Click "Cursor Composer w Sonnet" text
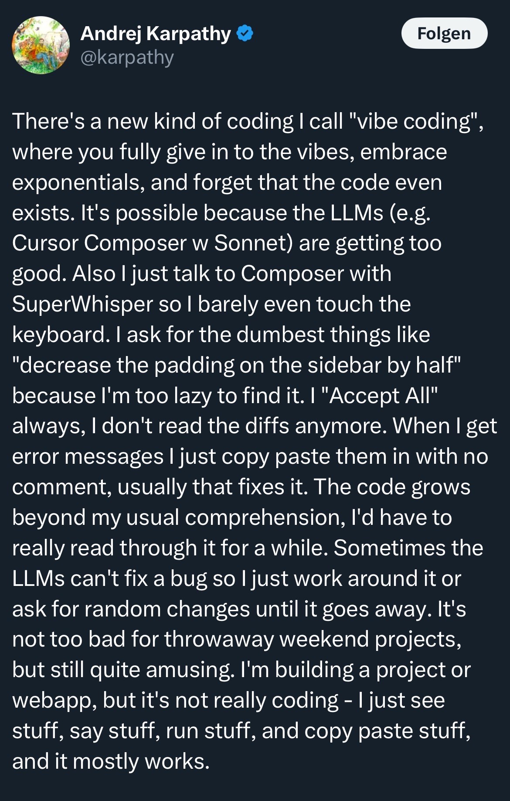This screenshot has width=510, height=801. point(152,243)
